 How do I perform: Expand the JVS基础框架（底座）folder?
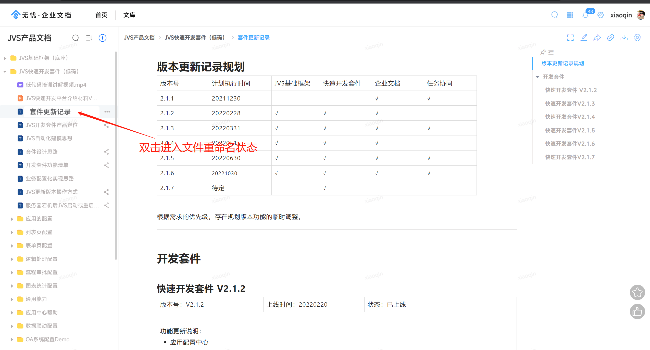coord(5,58)
